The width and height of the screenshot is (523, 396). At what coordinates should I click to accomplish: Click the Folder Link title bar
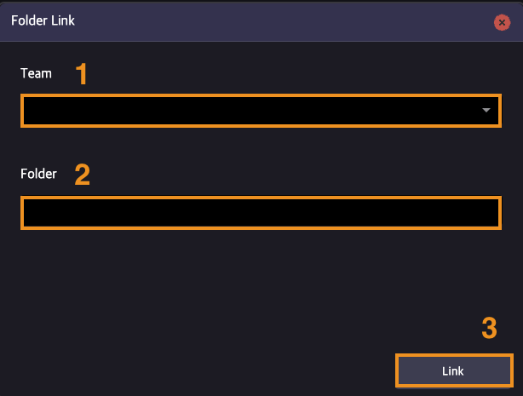pos(261,21)
